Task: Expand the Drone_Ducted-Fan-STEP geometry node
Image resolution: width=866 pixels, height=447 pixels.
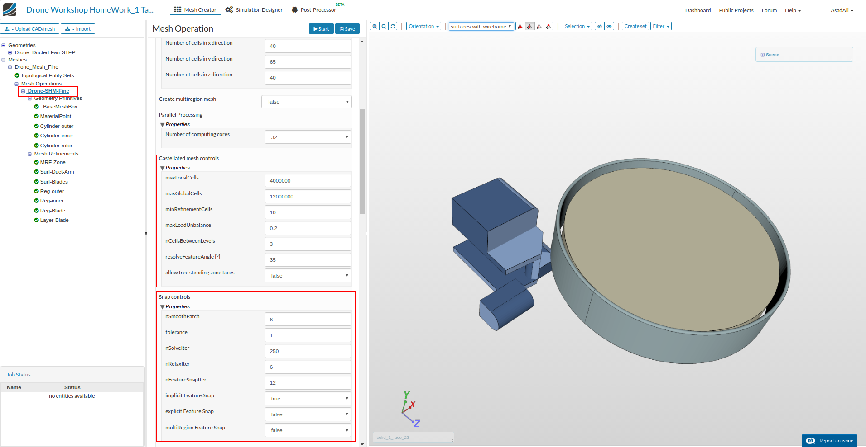Action: [x=10, y=52]
